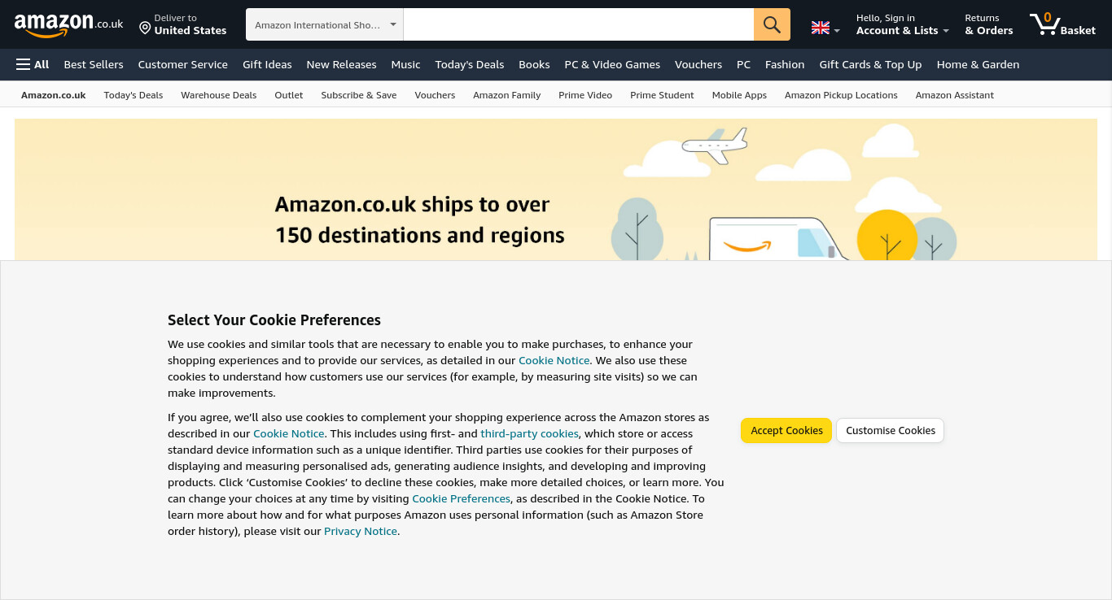Select PC & Video Games menu item
Image resolution: width=1112 pixels, height=600 pixels.
click(x=612, y=64)
